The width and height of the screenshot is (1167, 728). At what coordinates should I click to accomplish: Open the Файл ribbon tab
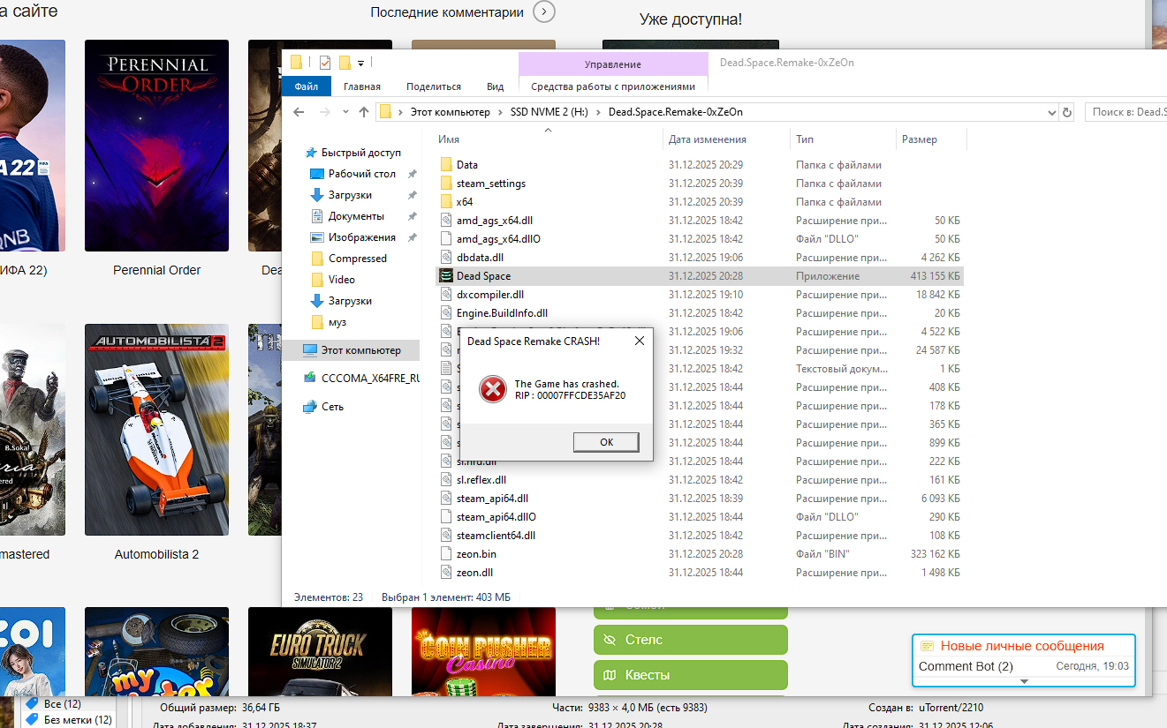click(x=307, y=86)
